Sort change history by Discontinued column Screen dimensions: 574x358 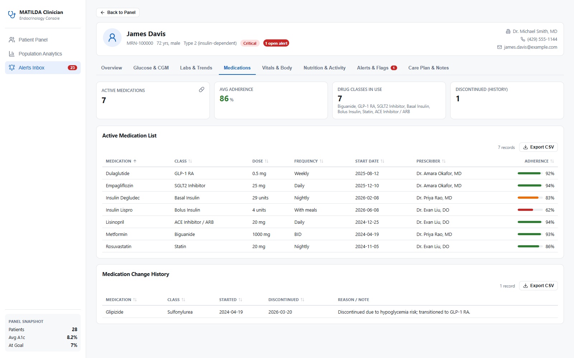[x=286, y=300]
